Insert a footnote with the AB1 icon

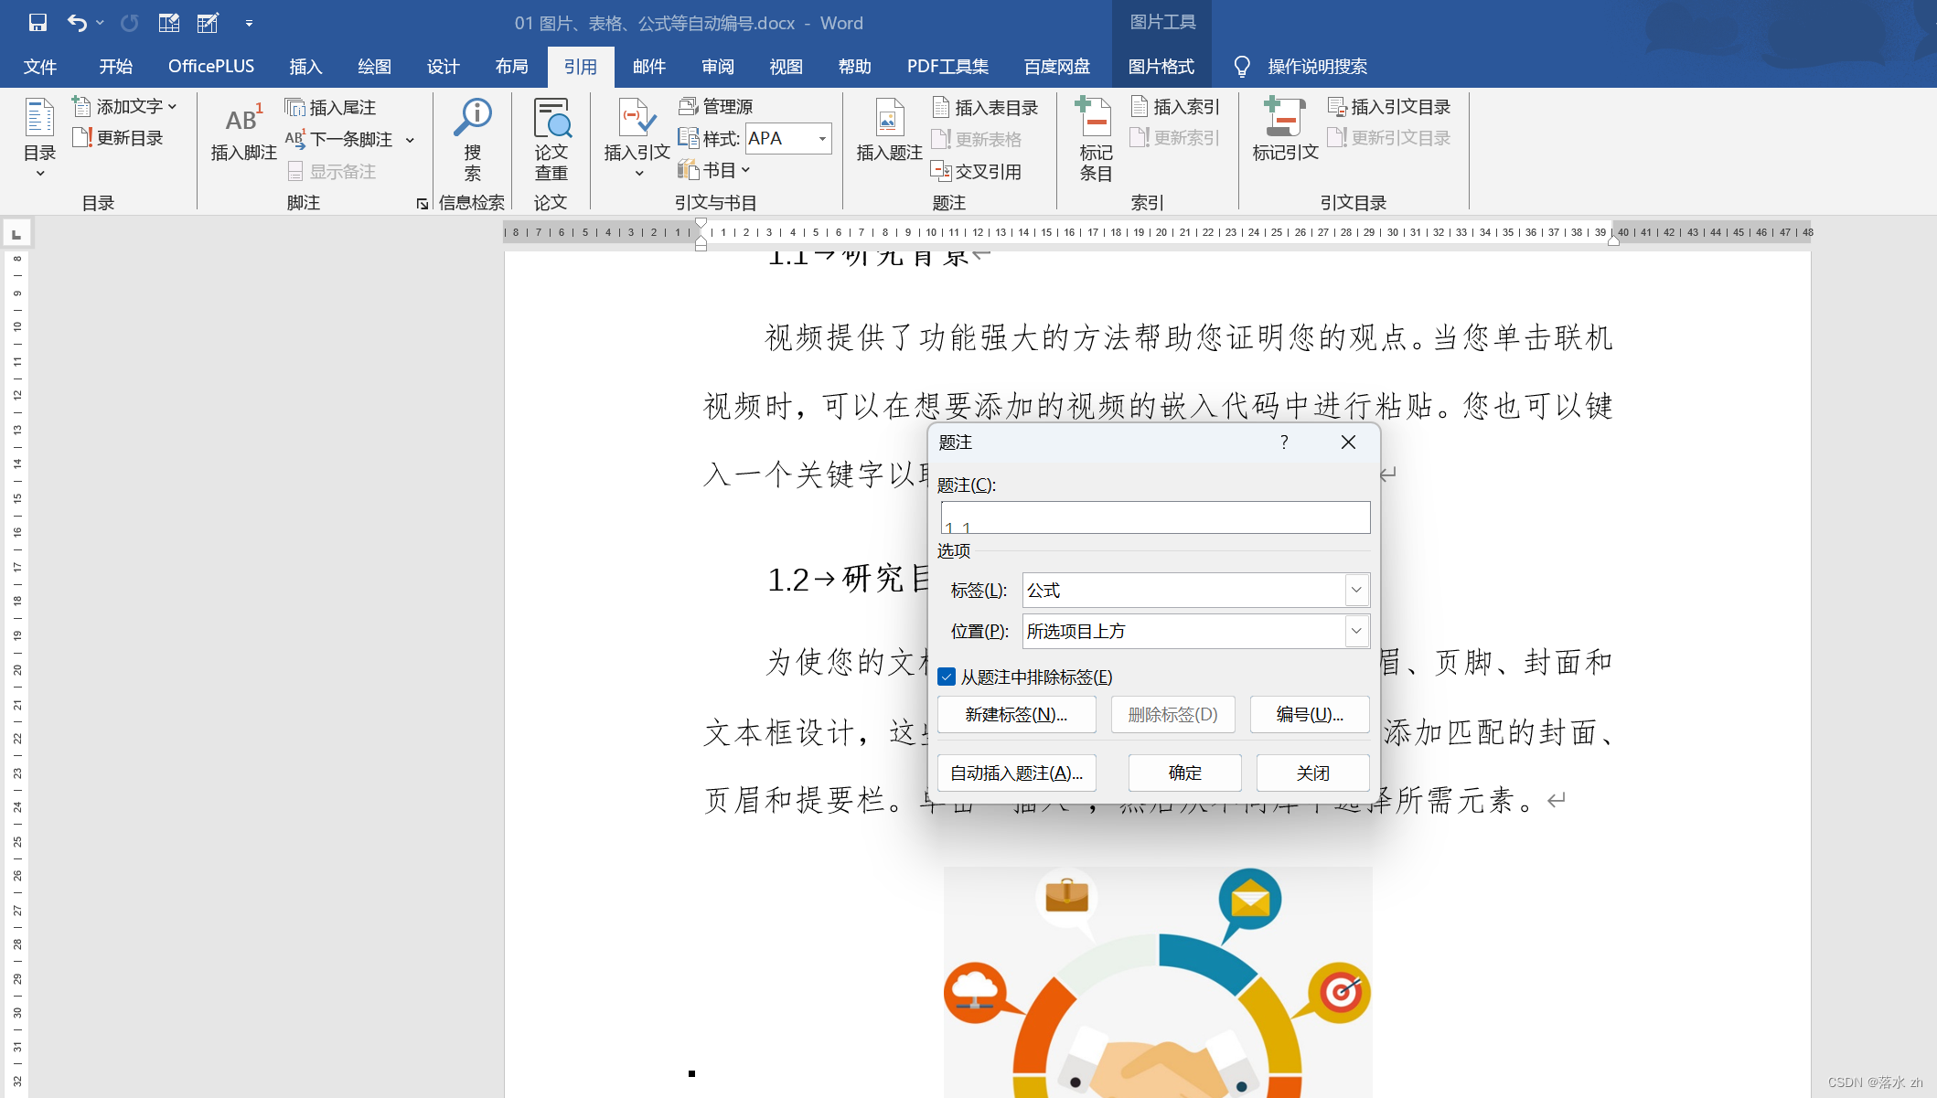[x=243, y=133]
